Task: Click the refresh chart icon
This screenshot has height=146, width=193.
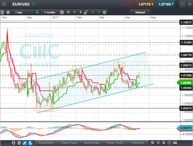Action: click(13, 143)
